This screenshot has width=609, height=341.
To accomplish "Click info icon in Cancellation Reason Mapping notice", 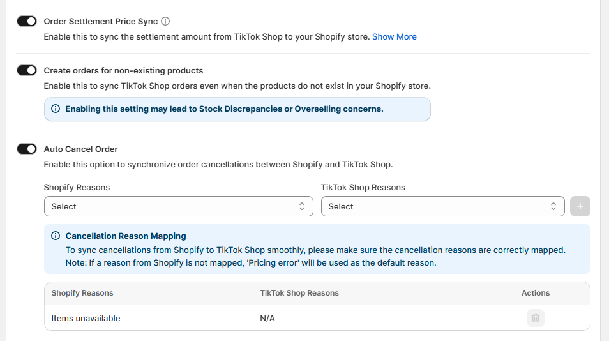I will [x=56, y=236].
